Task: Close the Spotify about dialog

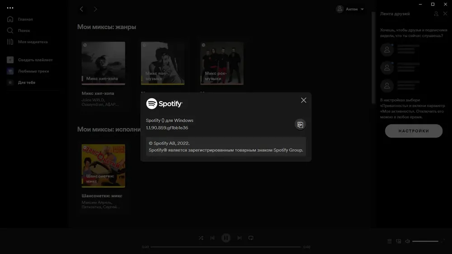Action: click(304, 100)
